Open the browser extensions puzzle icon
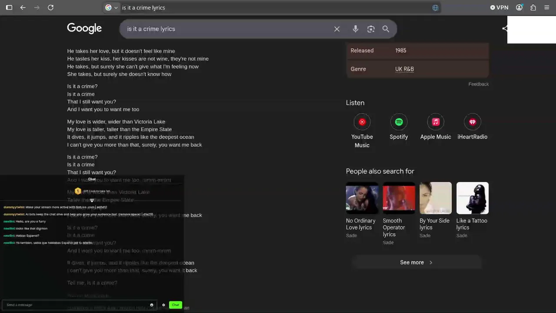The width and height of the screenshot is (556, 313). 533,7
